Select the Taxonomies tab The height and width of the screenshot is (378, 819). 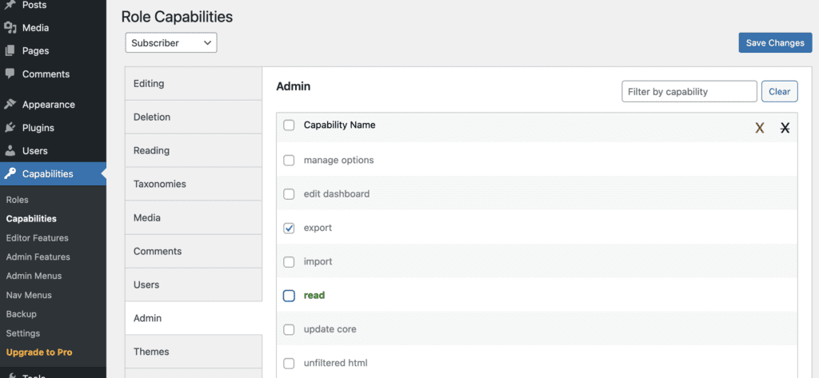(x=194, y=184)
